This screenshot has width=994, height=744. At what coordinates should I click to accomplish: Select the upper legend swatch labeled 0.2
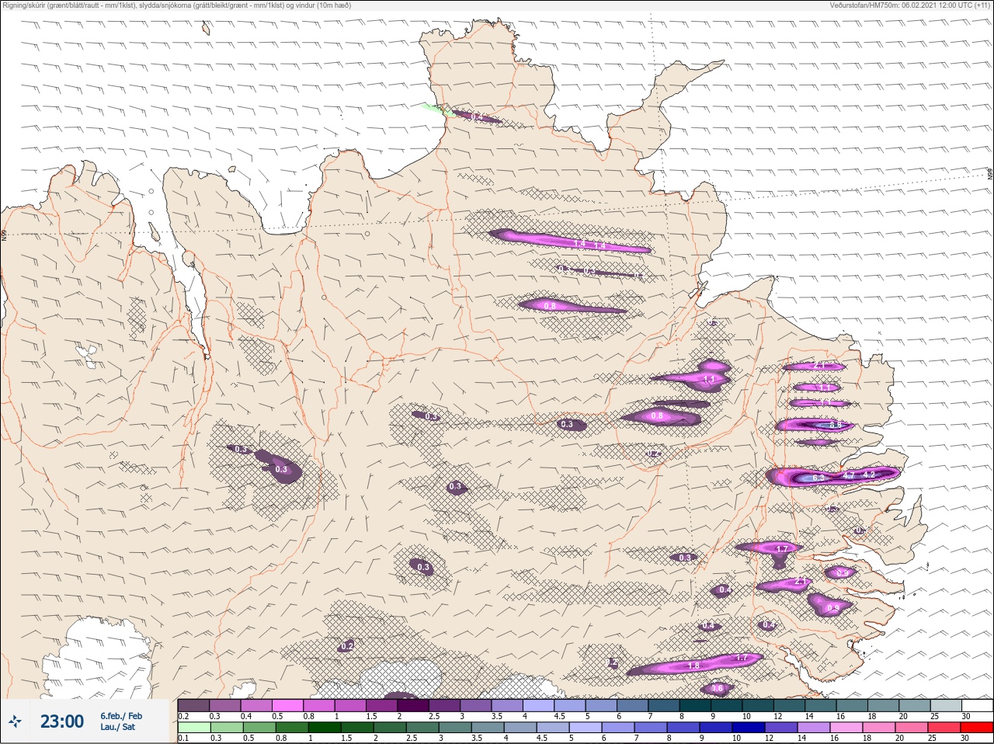[193, 706]
